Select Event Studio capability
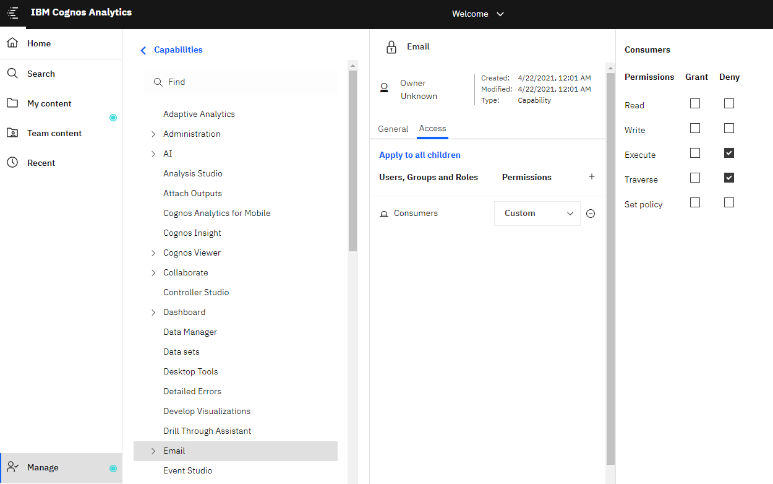Viewport: 773px width, 484px height. (x=188, y=470)
